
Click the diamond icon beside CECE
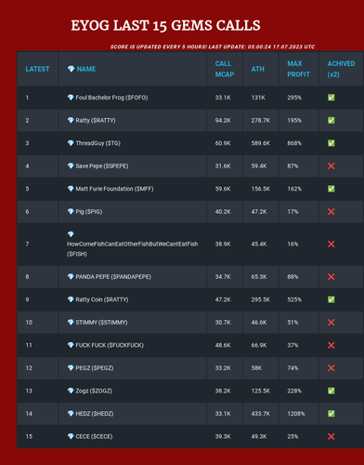pyautogui.click(x=71, y=436)
